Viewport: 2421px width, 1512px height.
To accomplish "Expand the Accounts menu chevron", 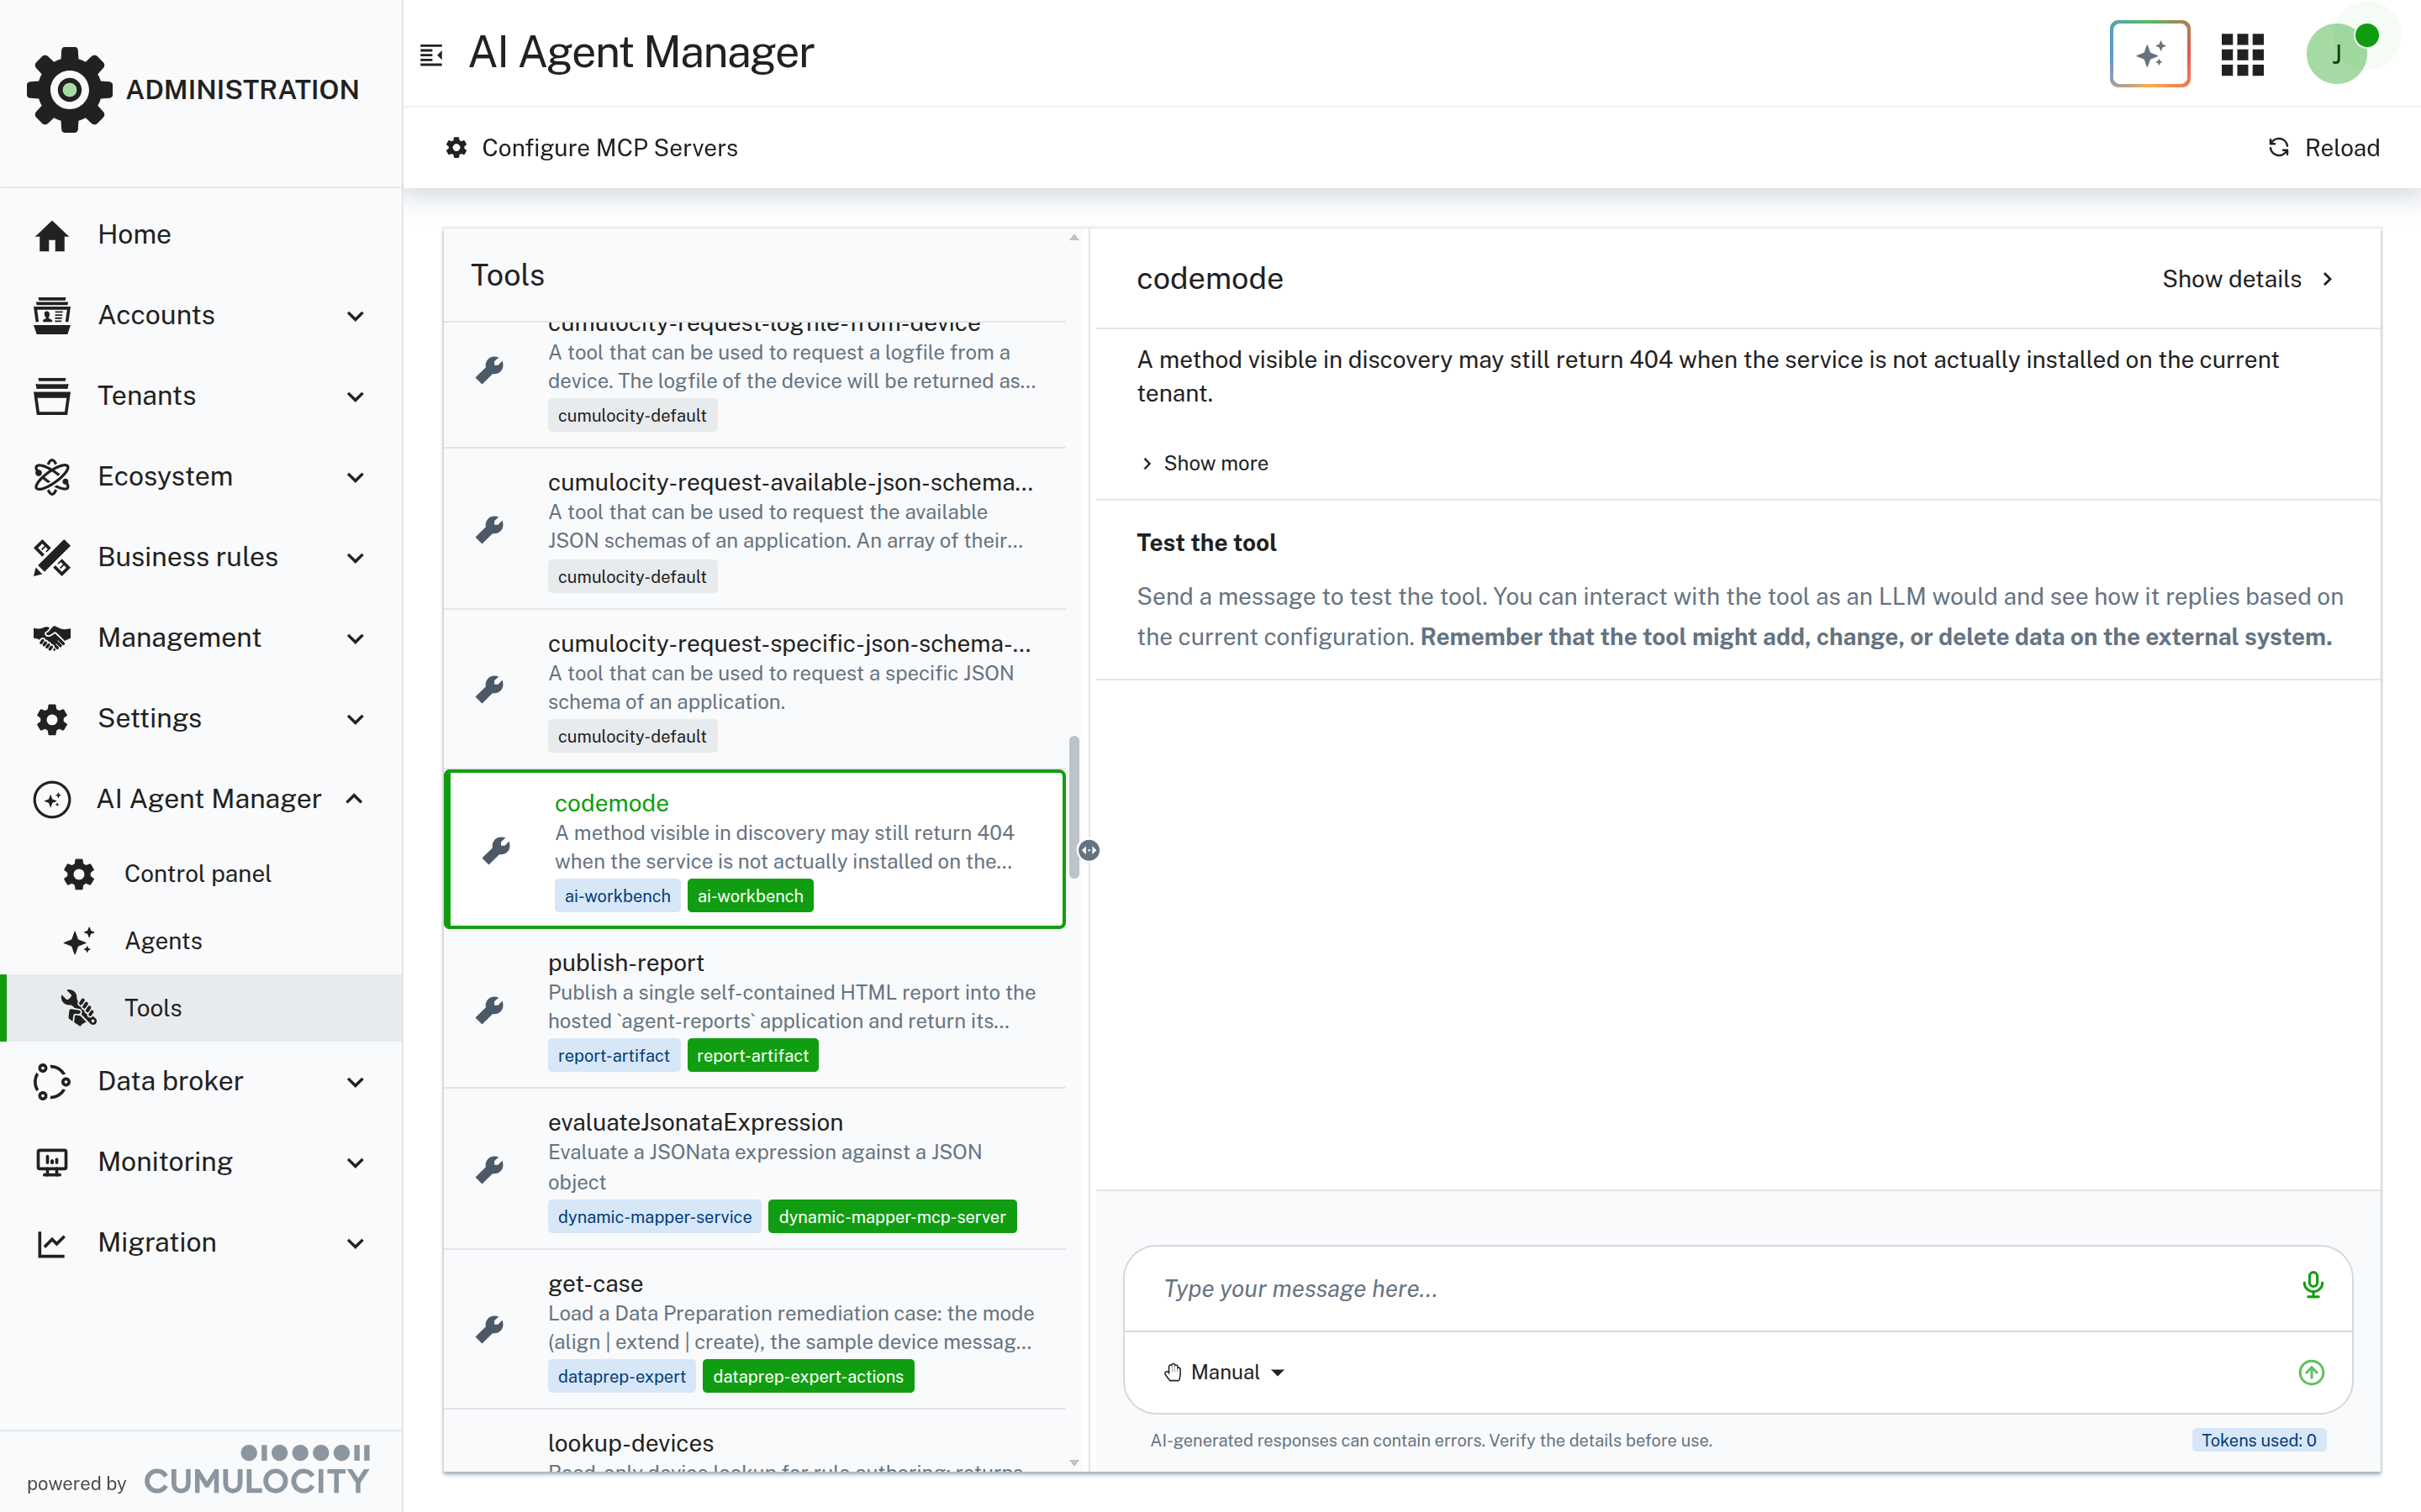I will point(355,316).
